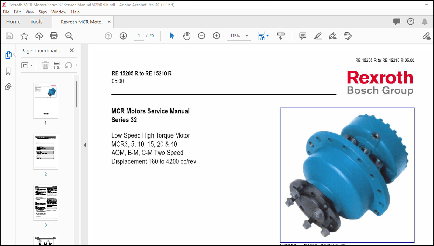Screen dimensions: 434x246
Task: Open thumbnail options dropdown arrow
Action: click(31, 65)
